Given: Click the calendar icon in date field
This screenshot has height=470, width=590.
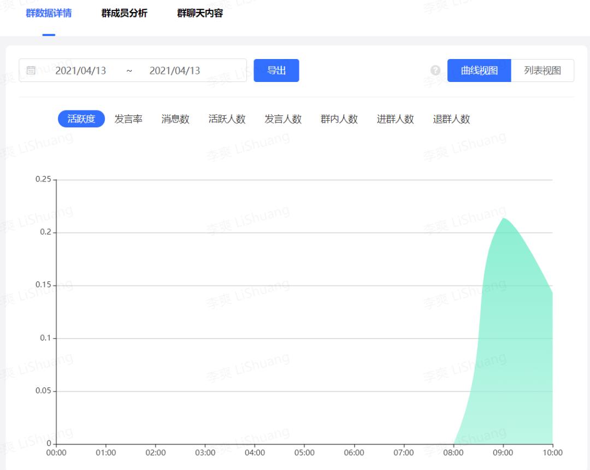Looking at the screenshot, I should click(x=31, y=70).
